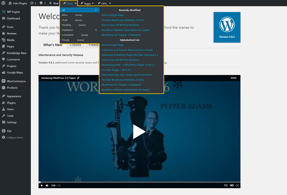287x195 pixels.
Task: Click the WordPress Version 4.6.1 badge
Action: [x=227, y=27]
